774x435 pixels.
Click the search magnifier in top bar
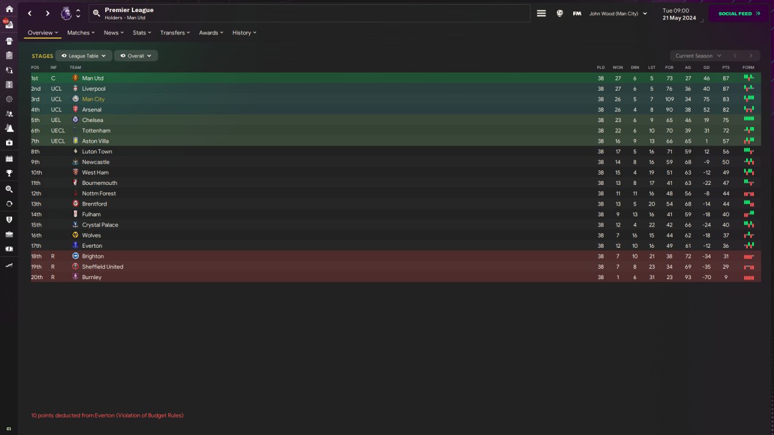click(x=96, y=13)
